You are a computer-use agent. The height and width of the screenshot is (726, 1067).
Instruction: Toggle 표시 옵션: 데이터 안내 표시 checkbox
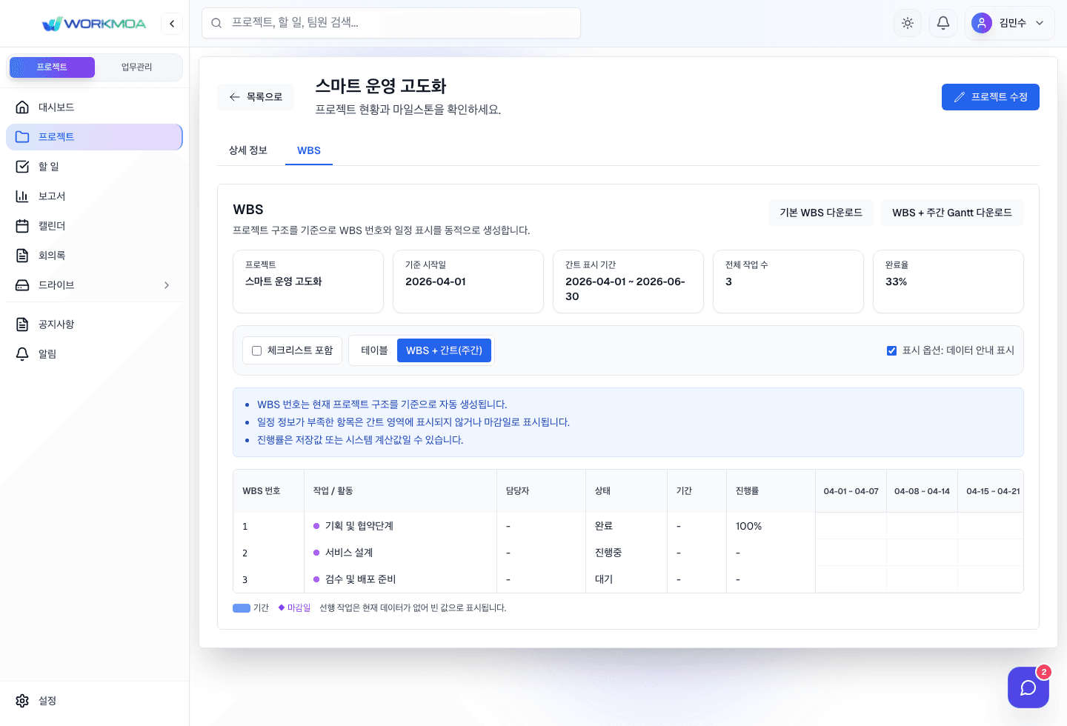(892, 350)
